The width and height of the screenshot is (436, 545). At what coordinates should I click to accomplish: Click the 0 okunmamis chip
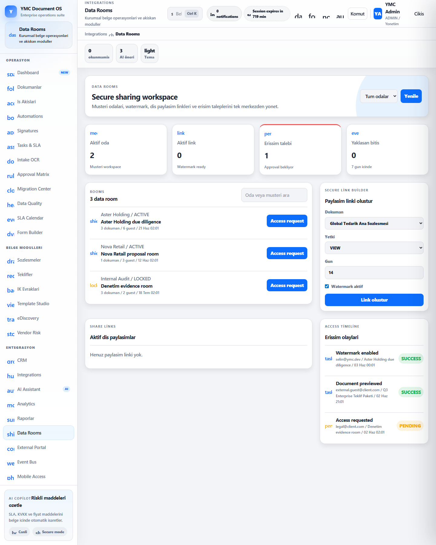[99, 54]
